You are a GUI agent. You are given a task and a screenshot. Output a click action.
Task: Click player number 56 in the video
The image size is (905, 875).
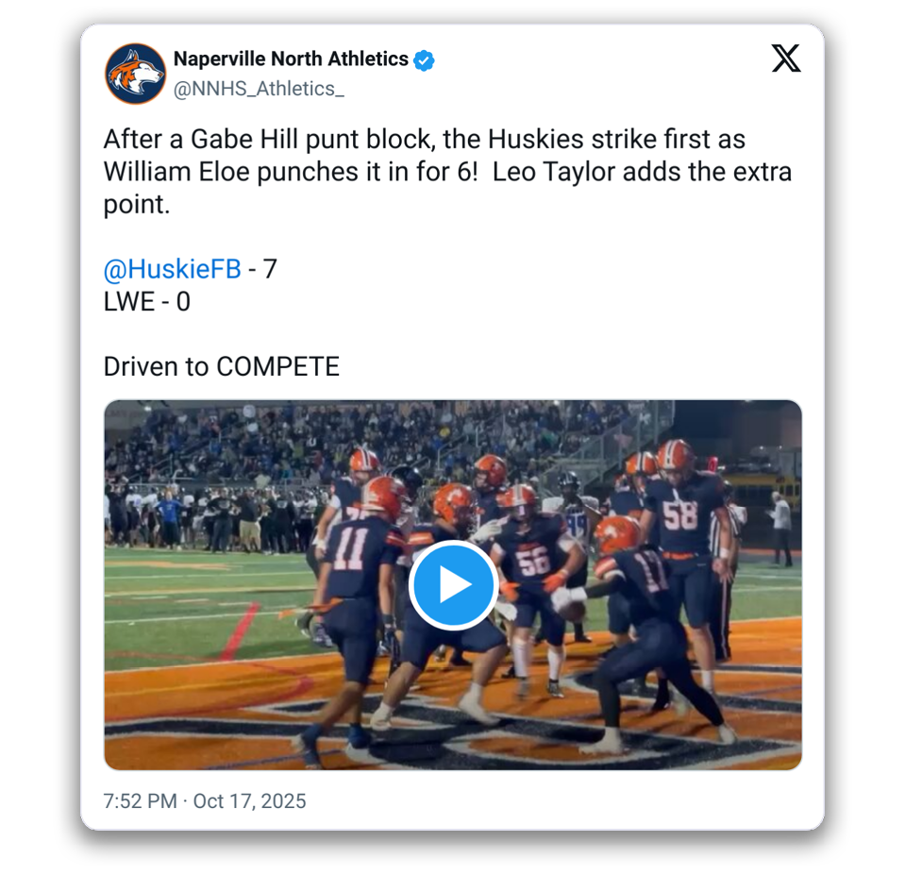(x=533, y=560)
